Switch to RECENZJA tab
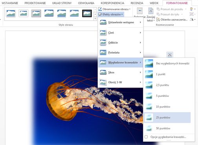Screen dimensions: 198x145 (137, 3)
